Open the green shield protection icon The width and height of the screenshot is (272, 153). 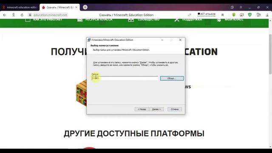point(250,15)
